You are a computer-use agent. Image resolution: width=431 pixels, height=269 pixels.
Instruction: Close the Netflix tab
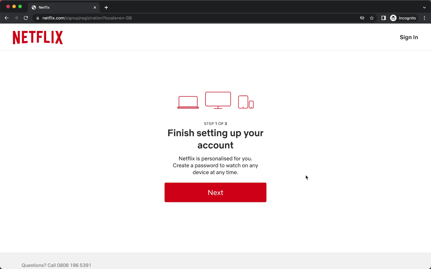click(95, 8)
